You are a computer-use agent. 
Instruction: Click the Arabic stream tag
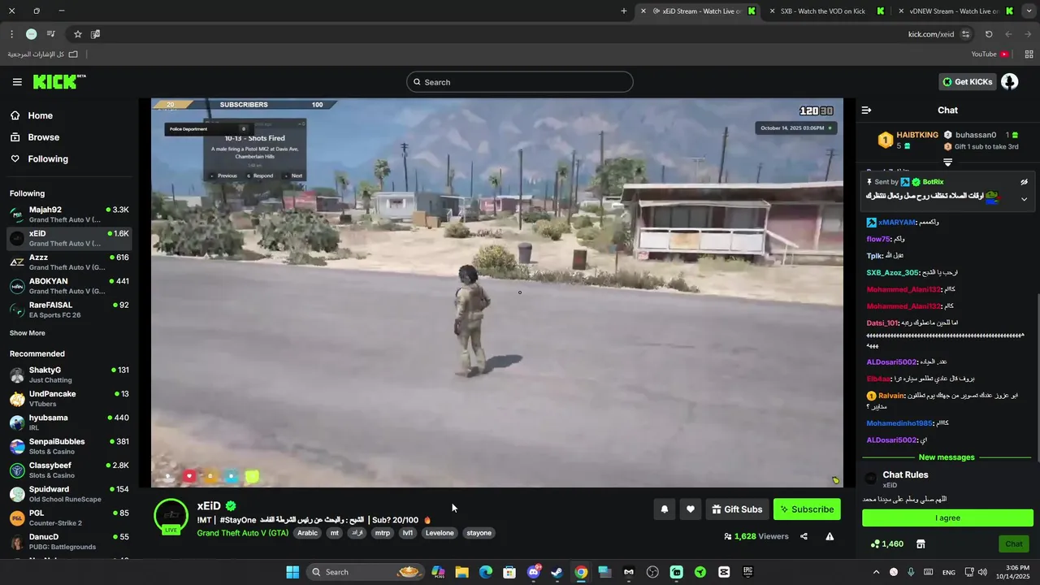click(x=307, y=533)
